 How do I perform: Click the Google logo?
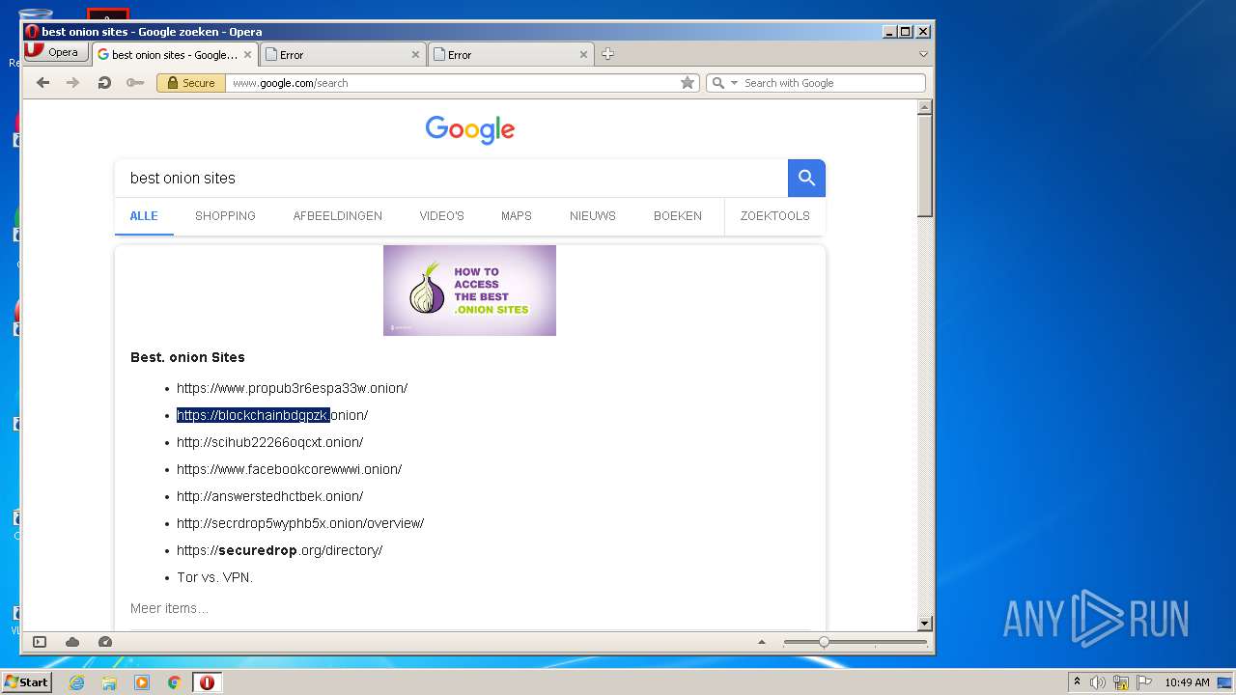pos(470,129)
